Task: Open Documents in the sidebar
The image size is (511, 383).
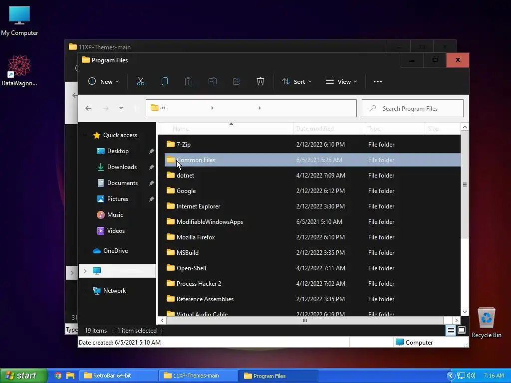Action: click(122, 183)
